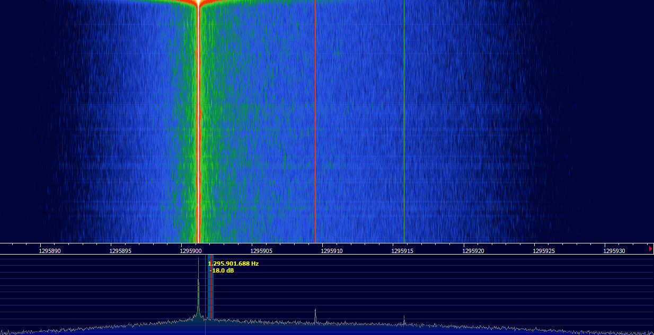Click the red arrow at frequency scale end
Viewport: 654px width, 335px height.
[650, 249]
